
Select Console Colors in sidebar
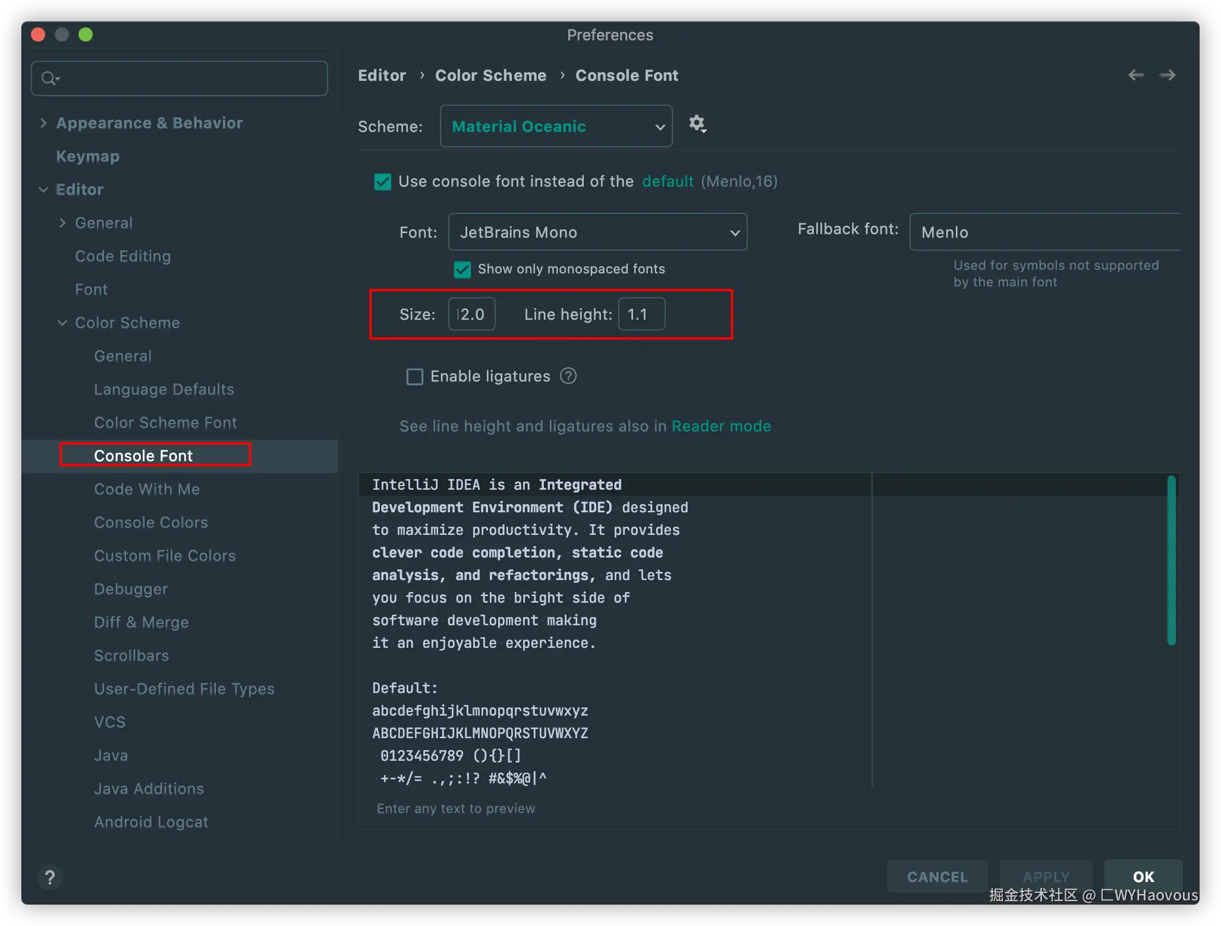point(151,522)
